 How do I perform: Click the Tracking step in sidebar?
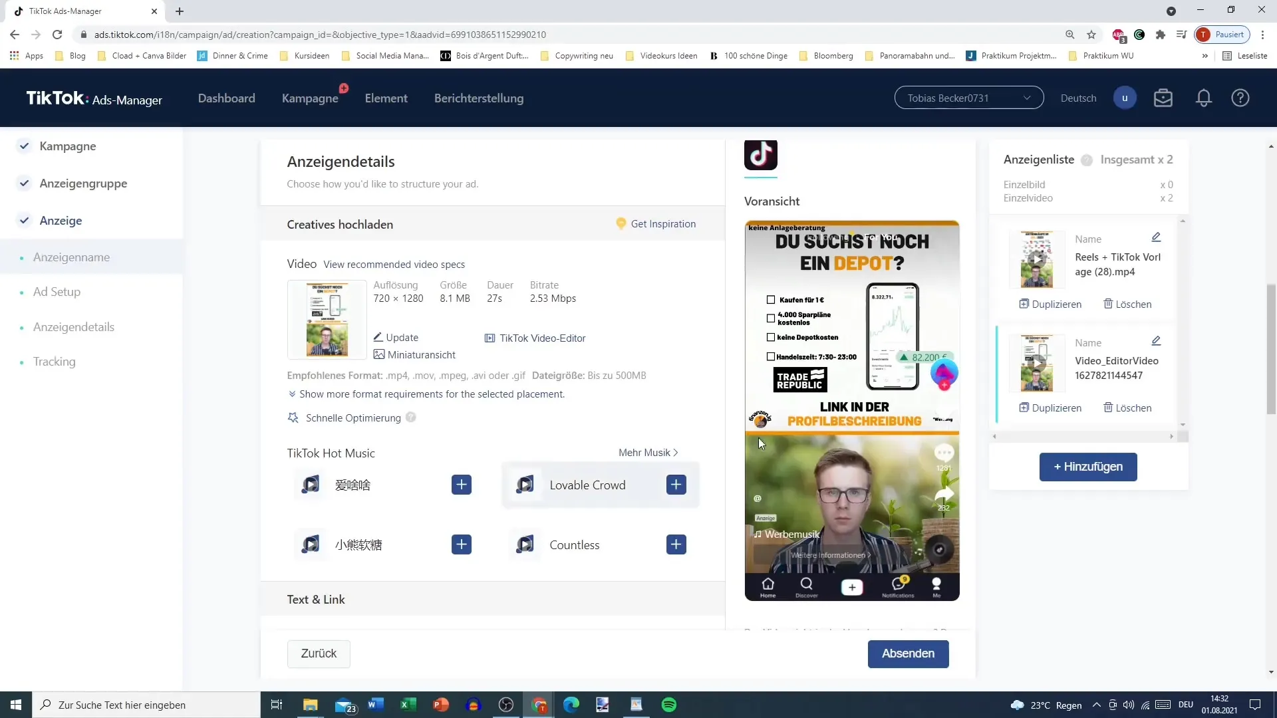pyautogui.click(x=55, y=361)
